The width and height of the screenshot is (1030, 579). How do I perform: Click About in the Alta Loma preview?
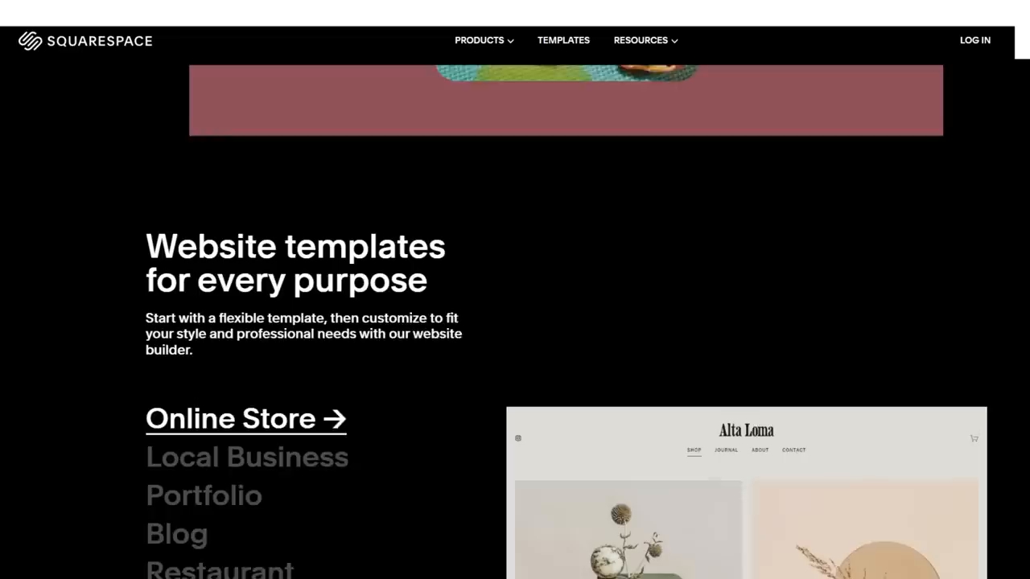point(760,450)
